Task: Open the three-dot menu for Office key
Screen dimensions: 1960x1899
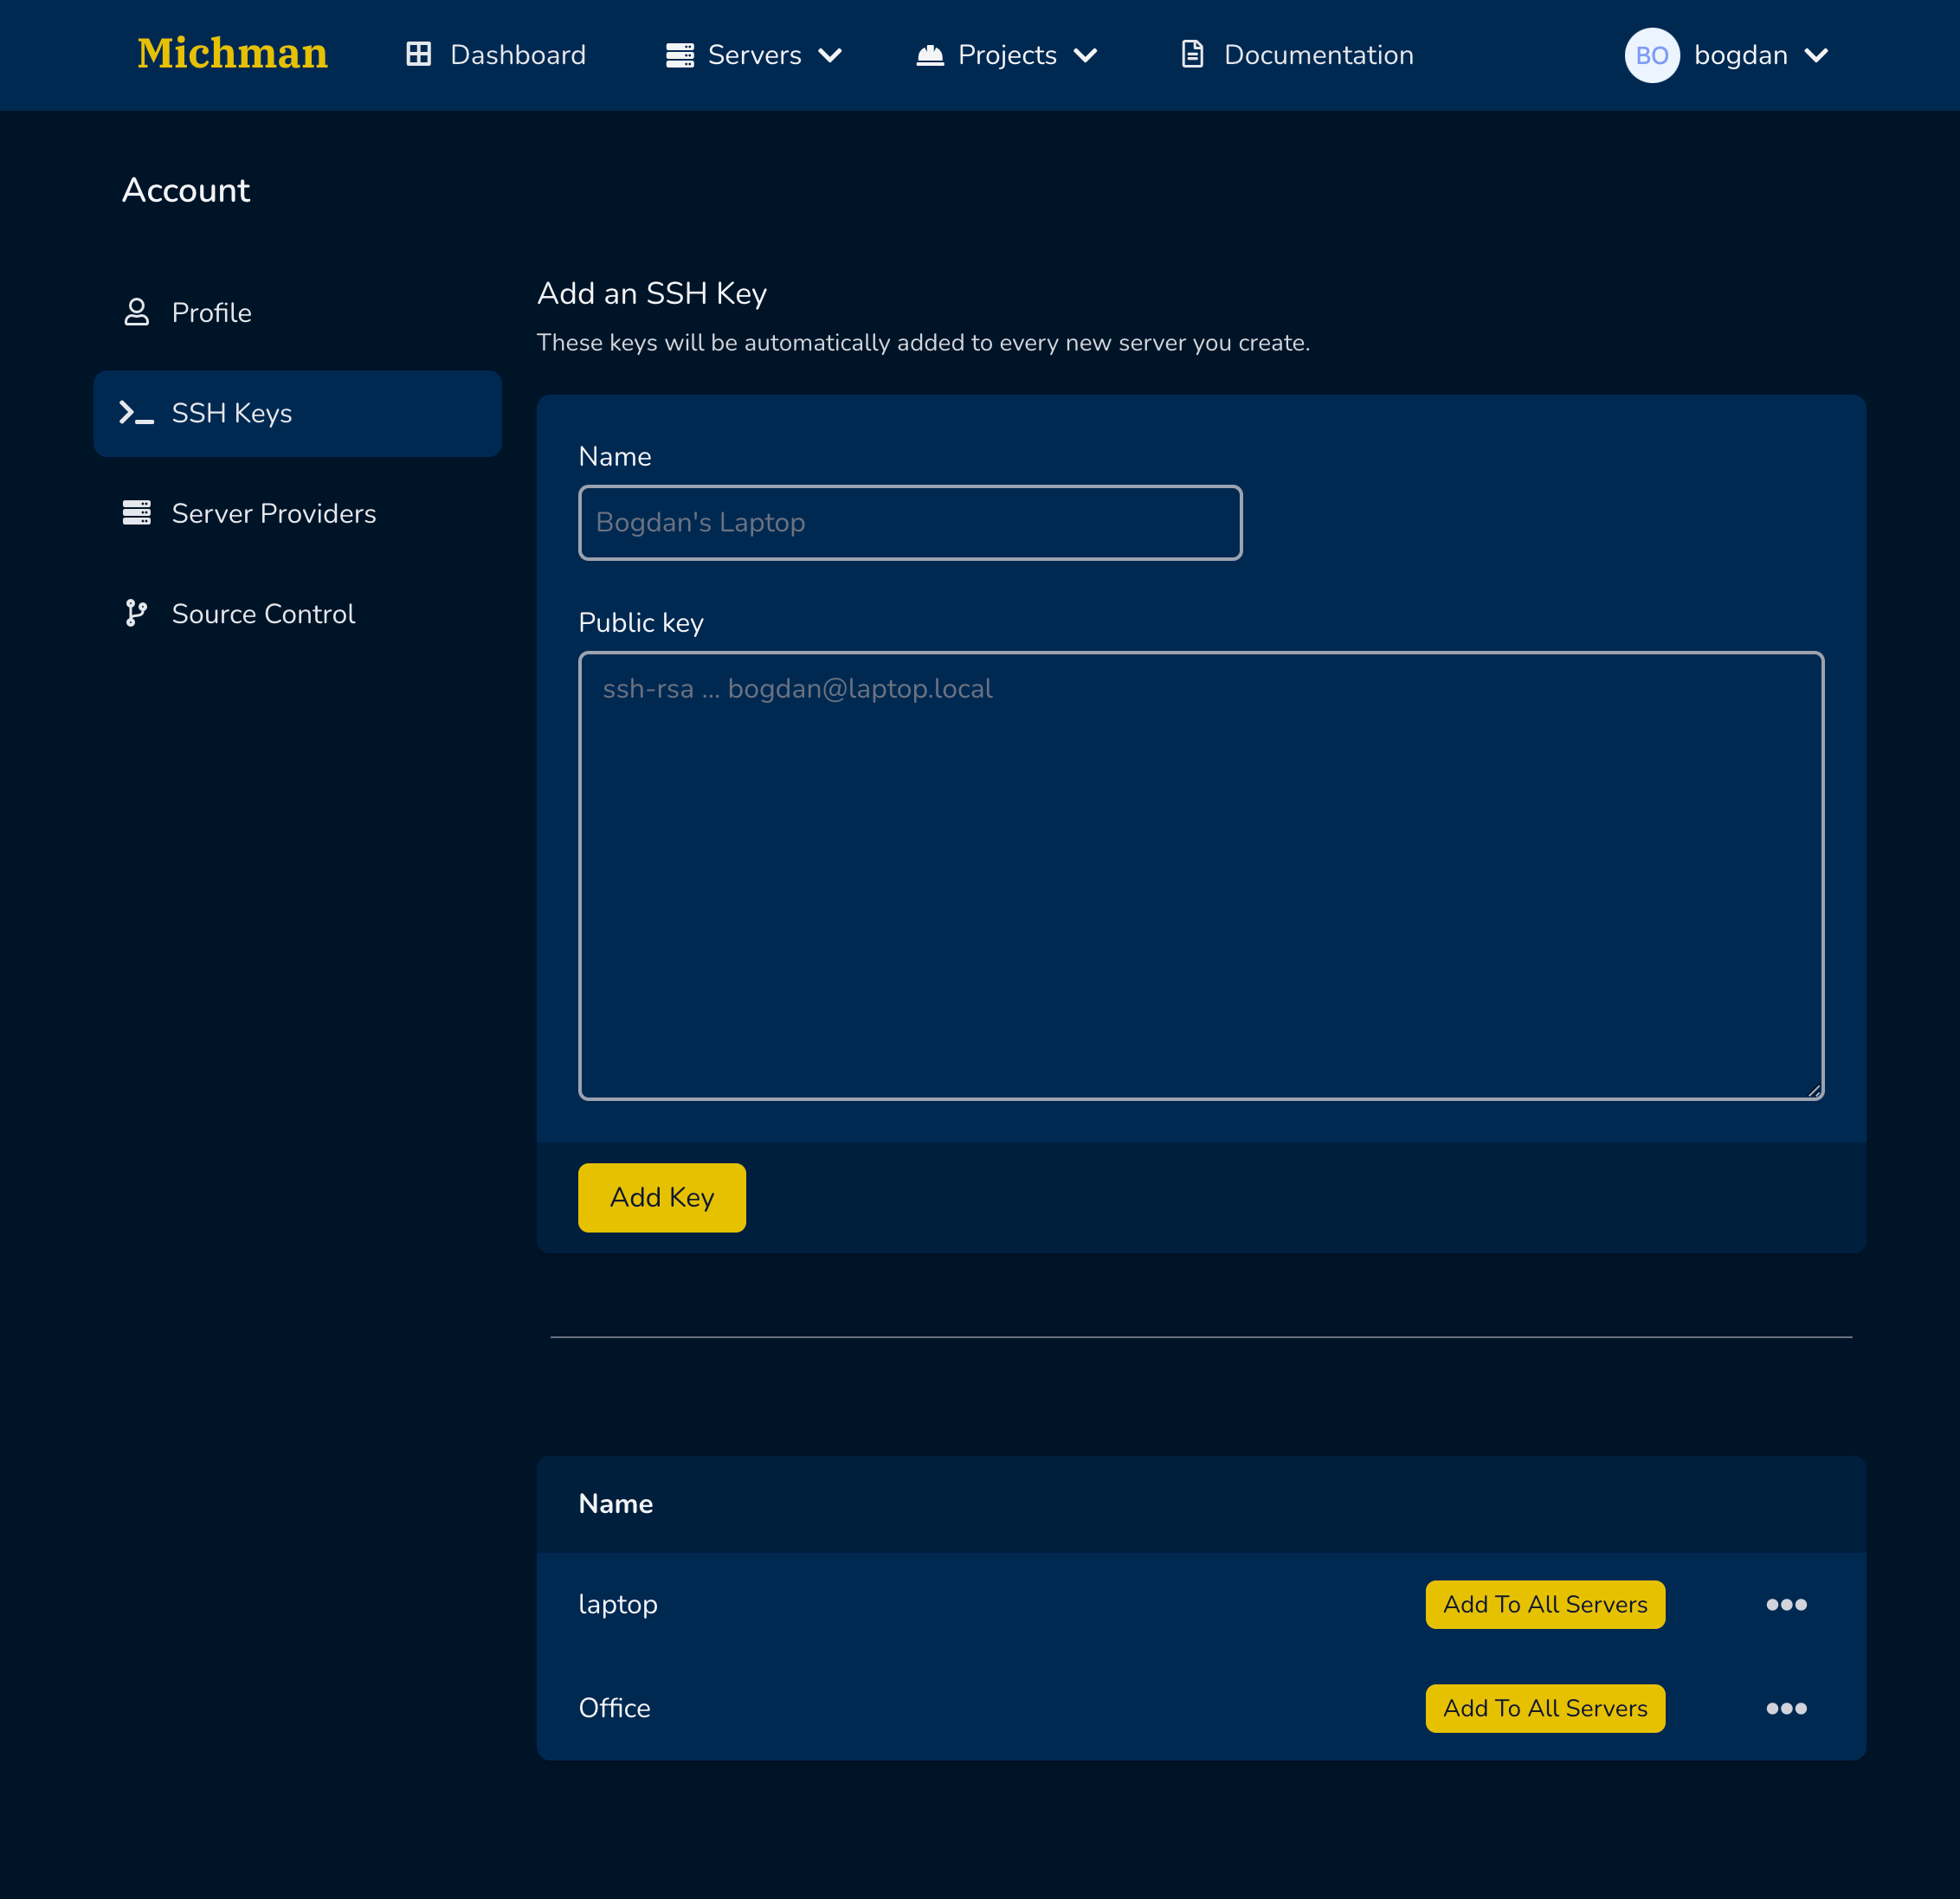Action: coord(1786,1708)
